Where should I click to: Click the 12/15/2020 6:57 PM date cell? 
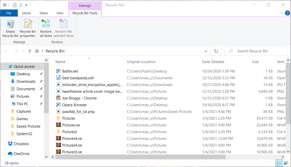tap(218, 98)
